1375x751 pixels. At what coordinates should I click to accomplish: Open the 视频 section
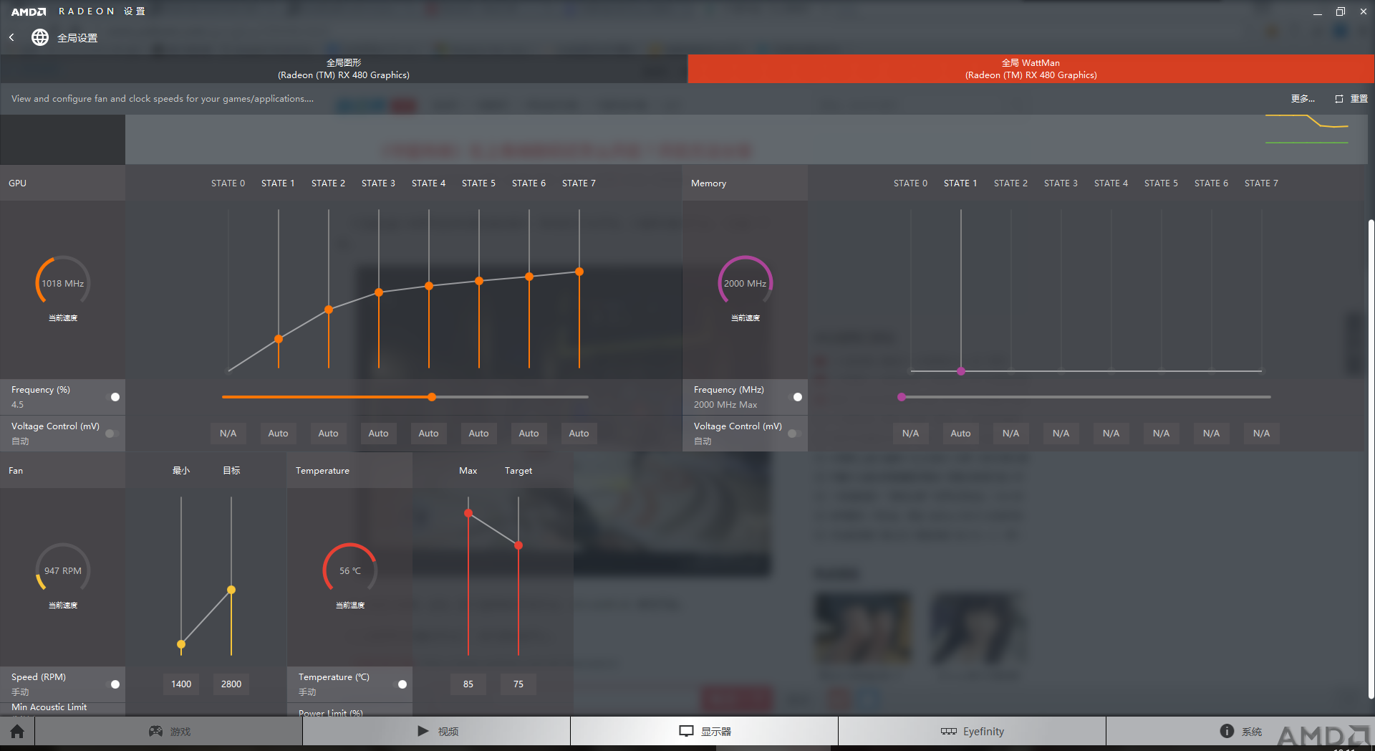(437, 731)
